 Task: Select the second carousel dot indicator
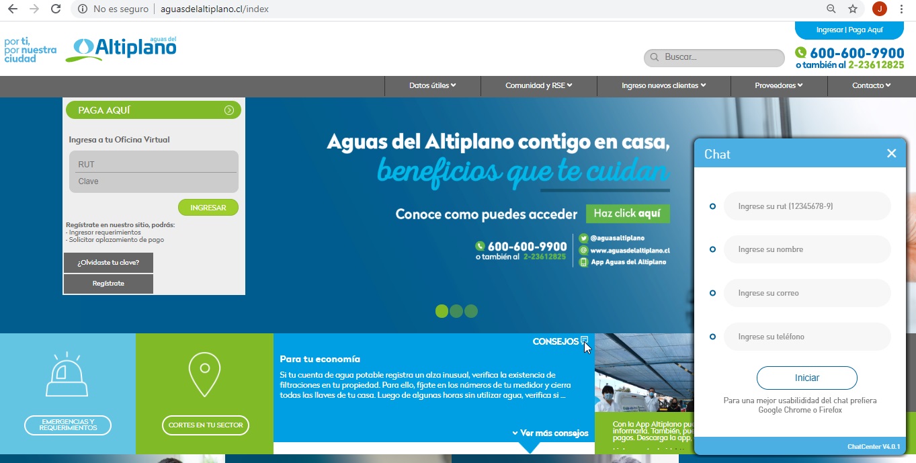(456, 311)
